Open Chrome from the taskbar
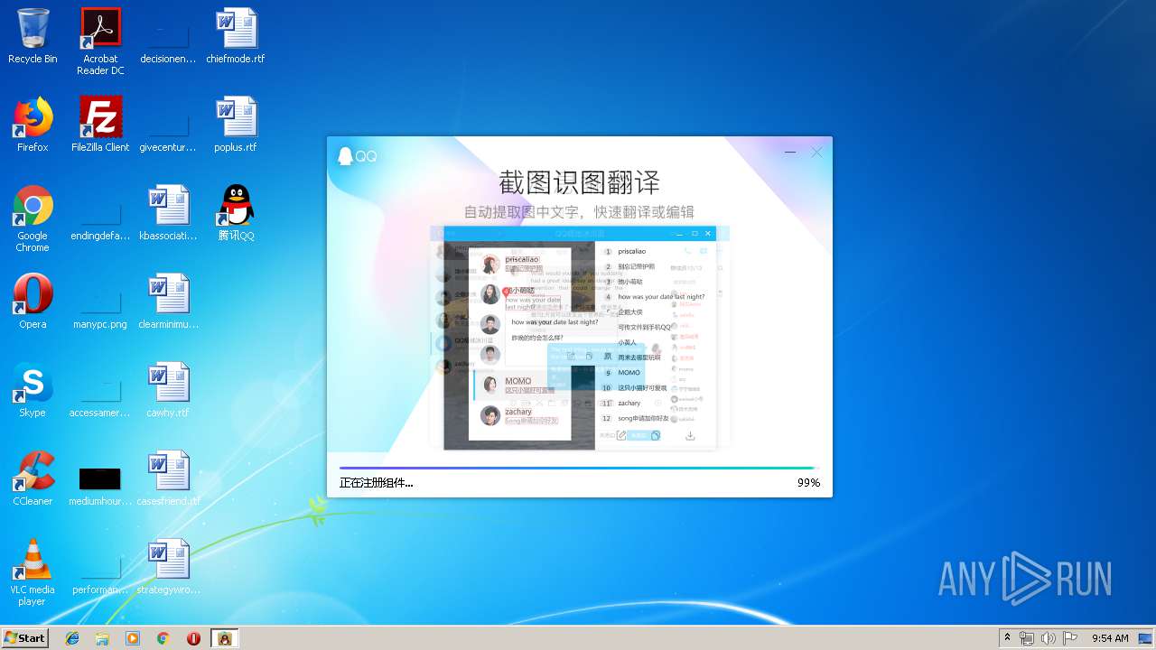This screenshot has height=650, width=1156. 163,638
